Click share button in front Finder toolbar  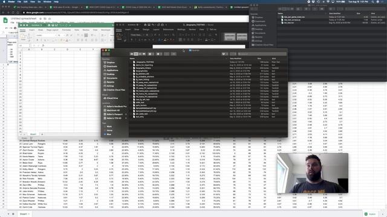pos(167,54)
